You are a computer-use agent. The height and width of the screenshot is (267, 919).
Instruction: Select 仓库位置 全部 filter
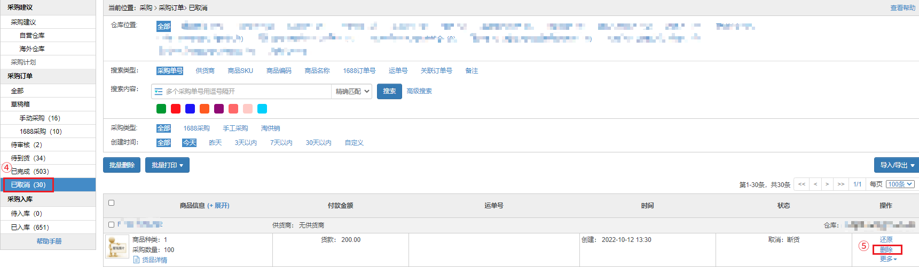click(x=164, y=26)
